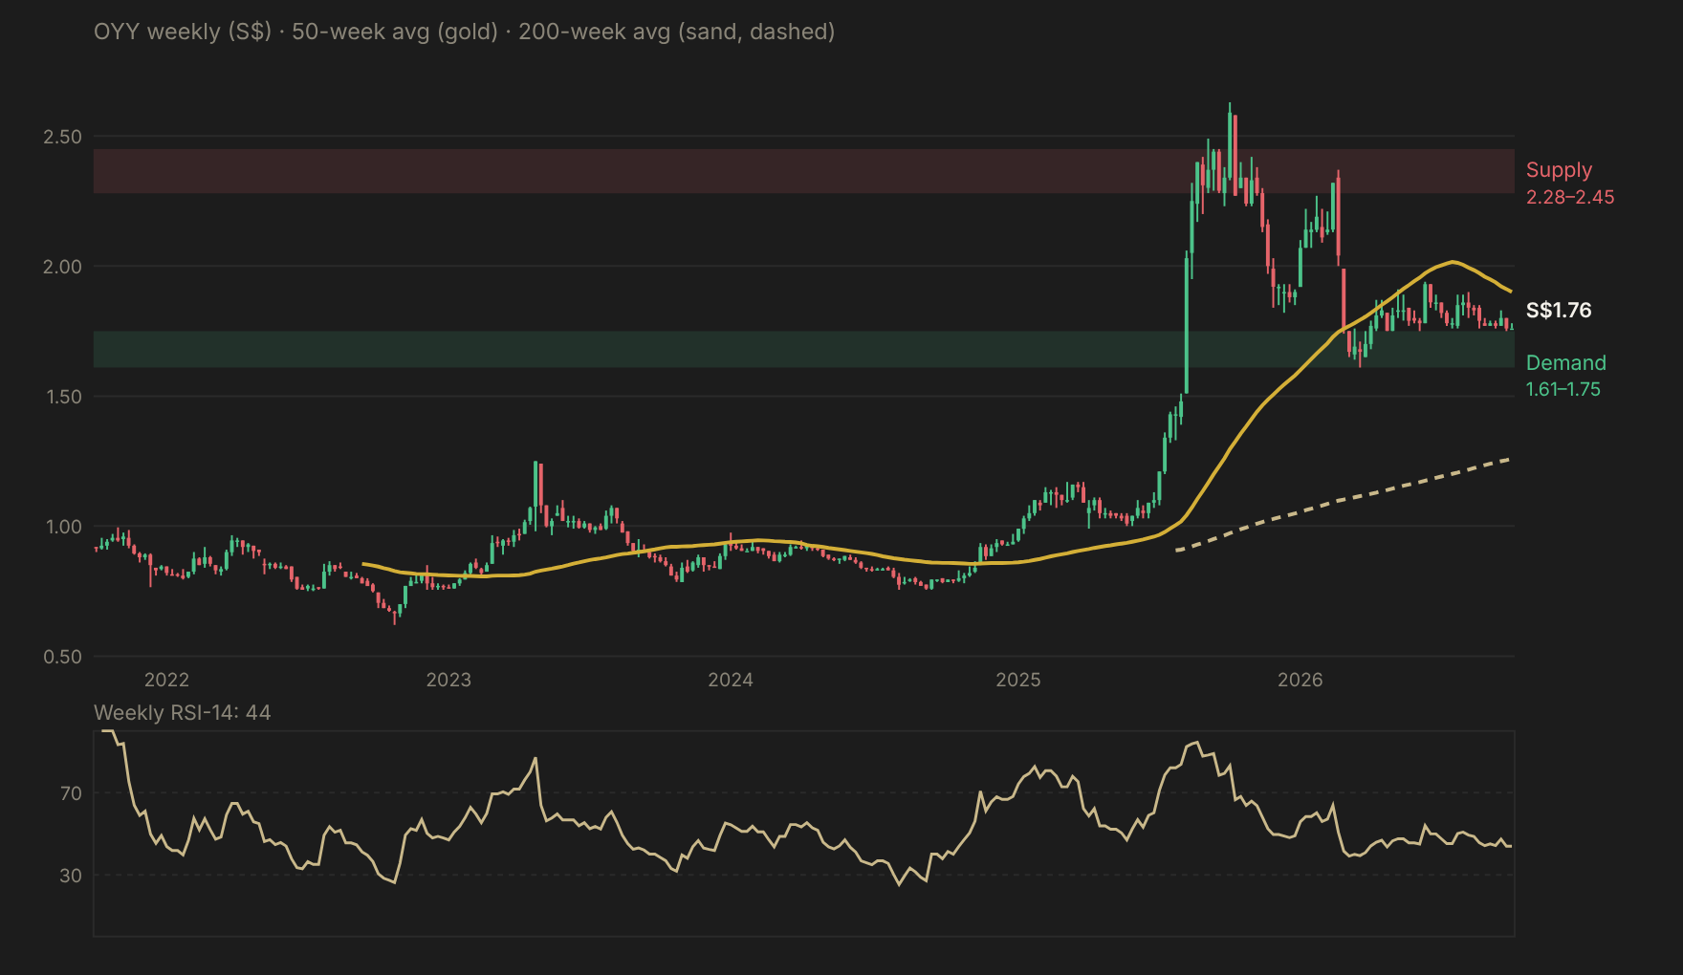Click the RSI 30 level label
The width and height of the screenshot is (1683, 975).
(71, 876)
